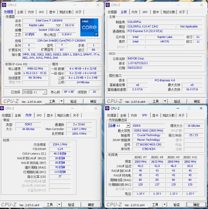208x209 pixels.
Task: Click the memory frequency value 2394.1 MHz
Action: pyautogui.click(x=60, y=144)
